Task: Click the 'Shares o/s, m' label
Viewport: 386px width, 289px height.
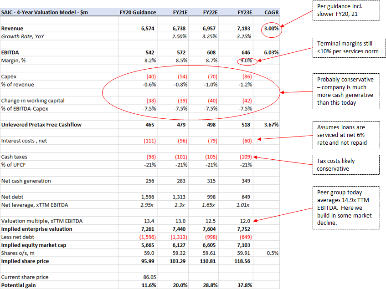Action: click(x=18, y=253)
